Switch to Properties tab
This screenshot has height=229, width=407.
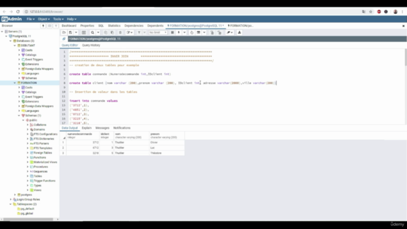pos(87,25)
